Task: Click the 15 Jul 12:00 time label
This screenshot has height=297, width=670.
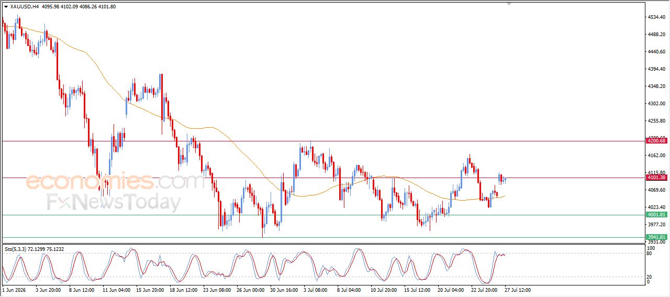Action: (x=417, y=290)
